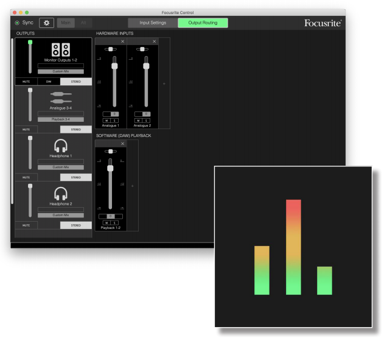Viewport: 390px width, 349px height.
Task: Click the Monitor Outputs 1-2 name field
Action: point(61,66)
